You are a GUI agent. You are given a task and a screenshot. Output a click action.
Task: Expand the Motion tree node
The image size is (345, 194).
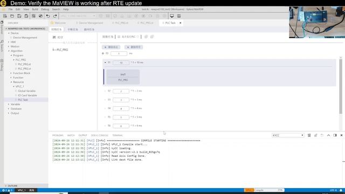[9, 46]
